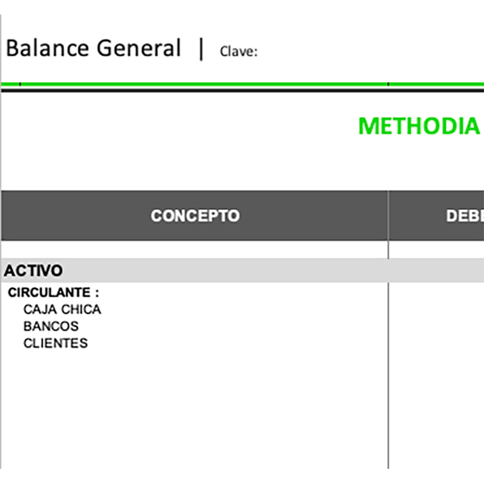Screen dimensions: 484x484
Task: Select the CAJA CHICA account row
Action: [x=62, y=310]
